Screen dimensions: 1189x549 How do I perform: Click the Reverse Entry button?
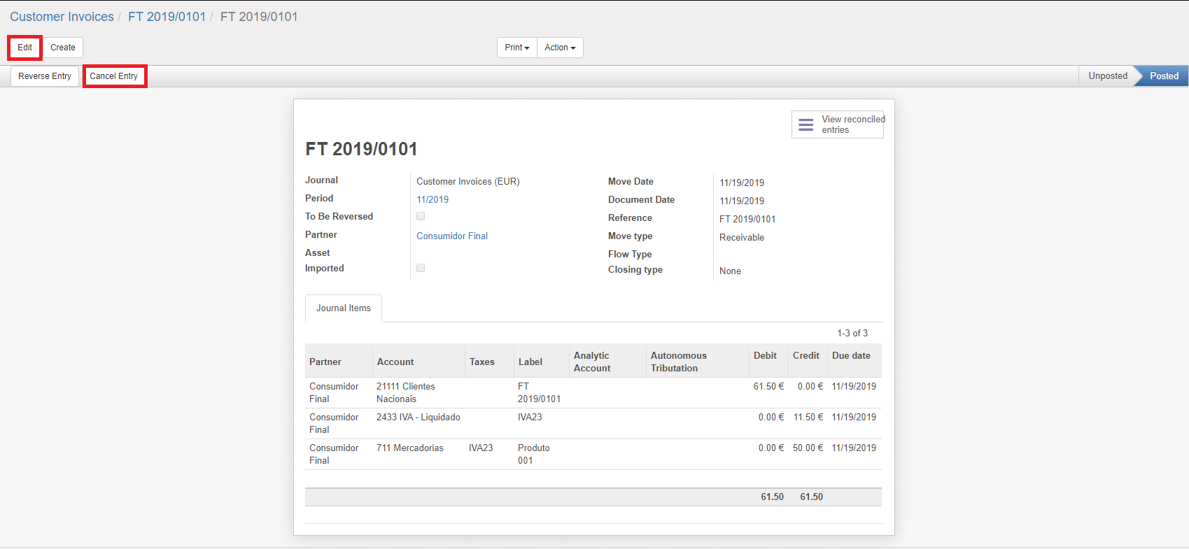[x=45, y=76]
